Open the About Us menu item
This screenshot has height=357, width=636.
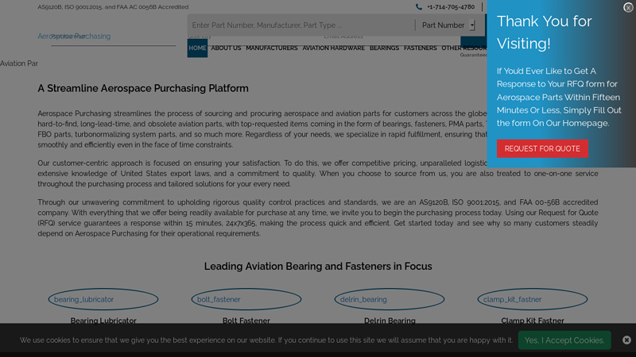pyautogui.click(x=226, y=48)
